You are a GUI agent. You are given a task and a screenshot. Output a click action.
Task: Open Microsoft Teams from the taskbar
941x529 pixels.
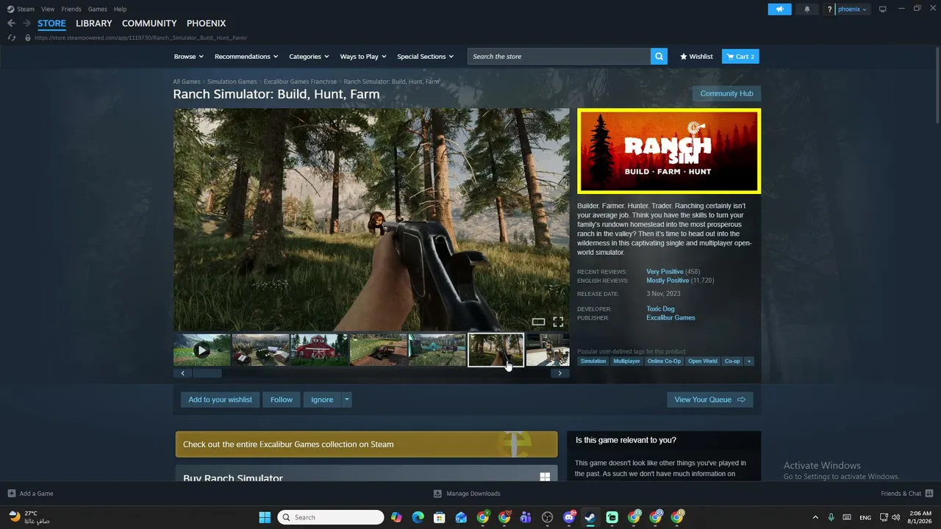pyautogui.click(x=526, y=517)
